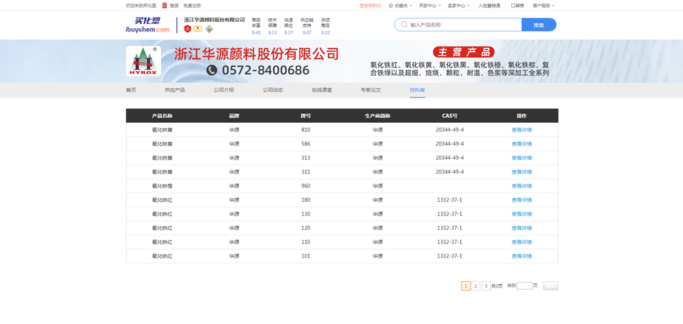
Task: Open the 优料库 tab
Action: point(417,90)
